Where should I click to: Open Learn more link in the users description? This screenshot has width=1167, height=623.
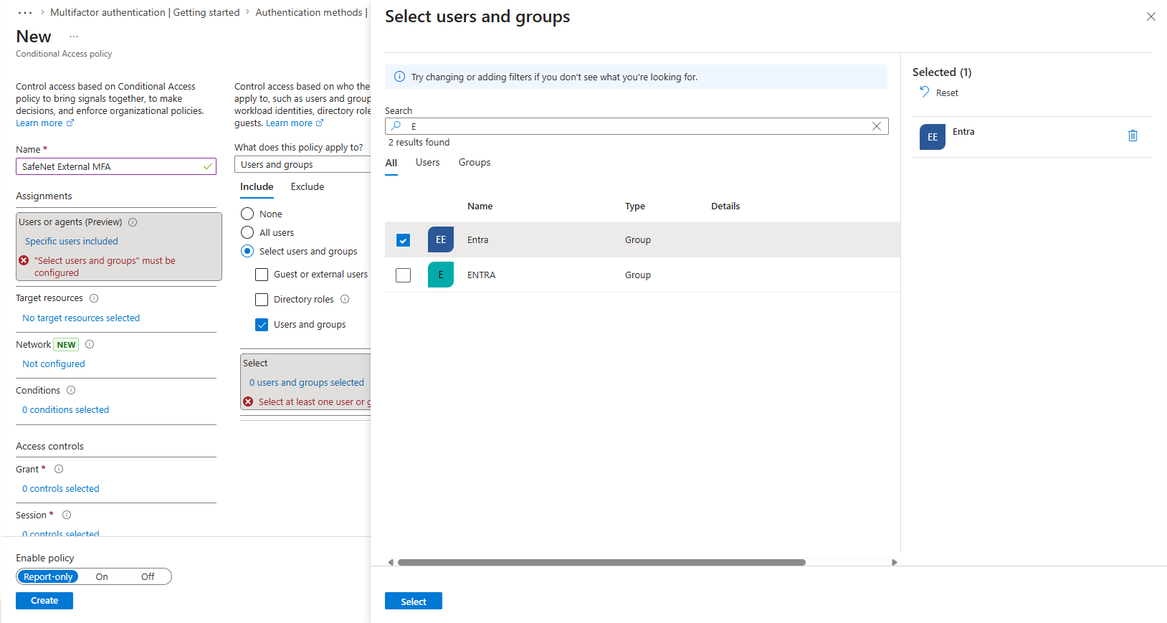(x=295, y=123)
